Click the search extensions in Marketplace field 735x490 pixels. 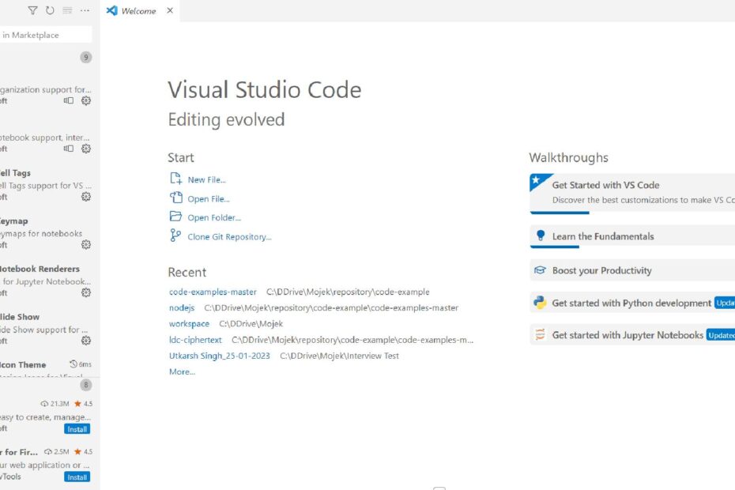click(x=46, y=35)
